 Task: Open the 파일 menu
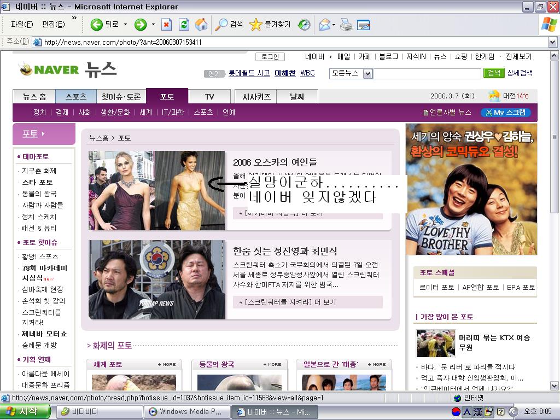(22, 25)
